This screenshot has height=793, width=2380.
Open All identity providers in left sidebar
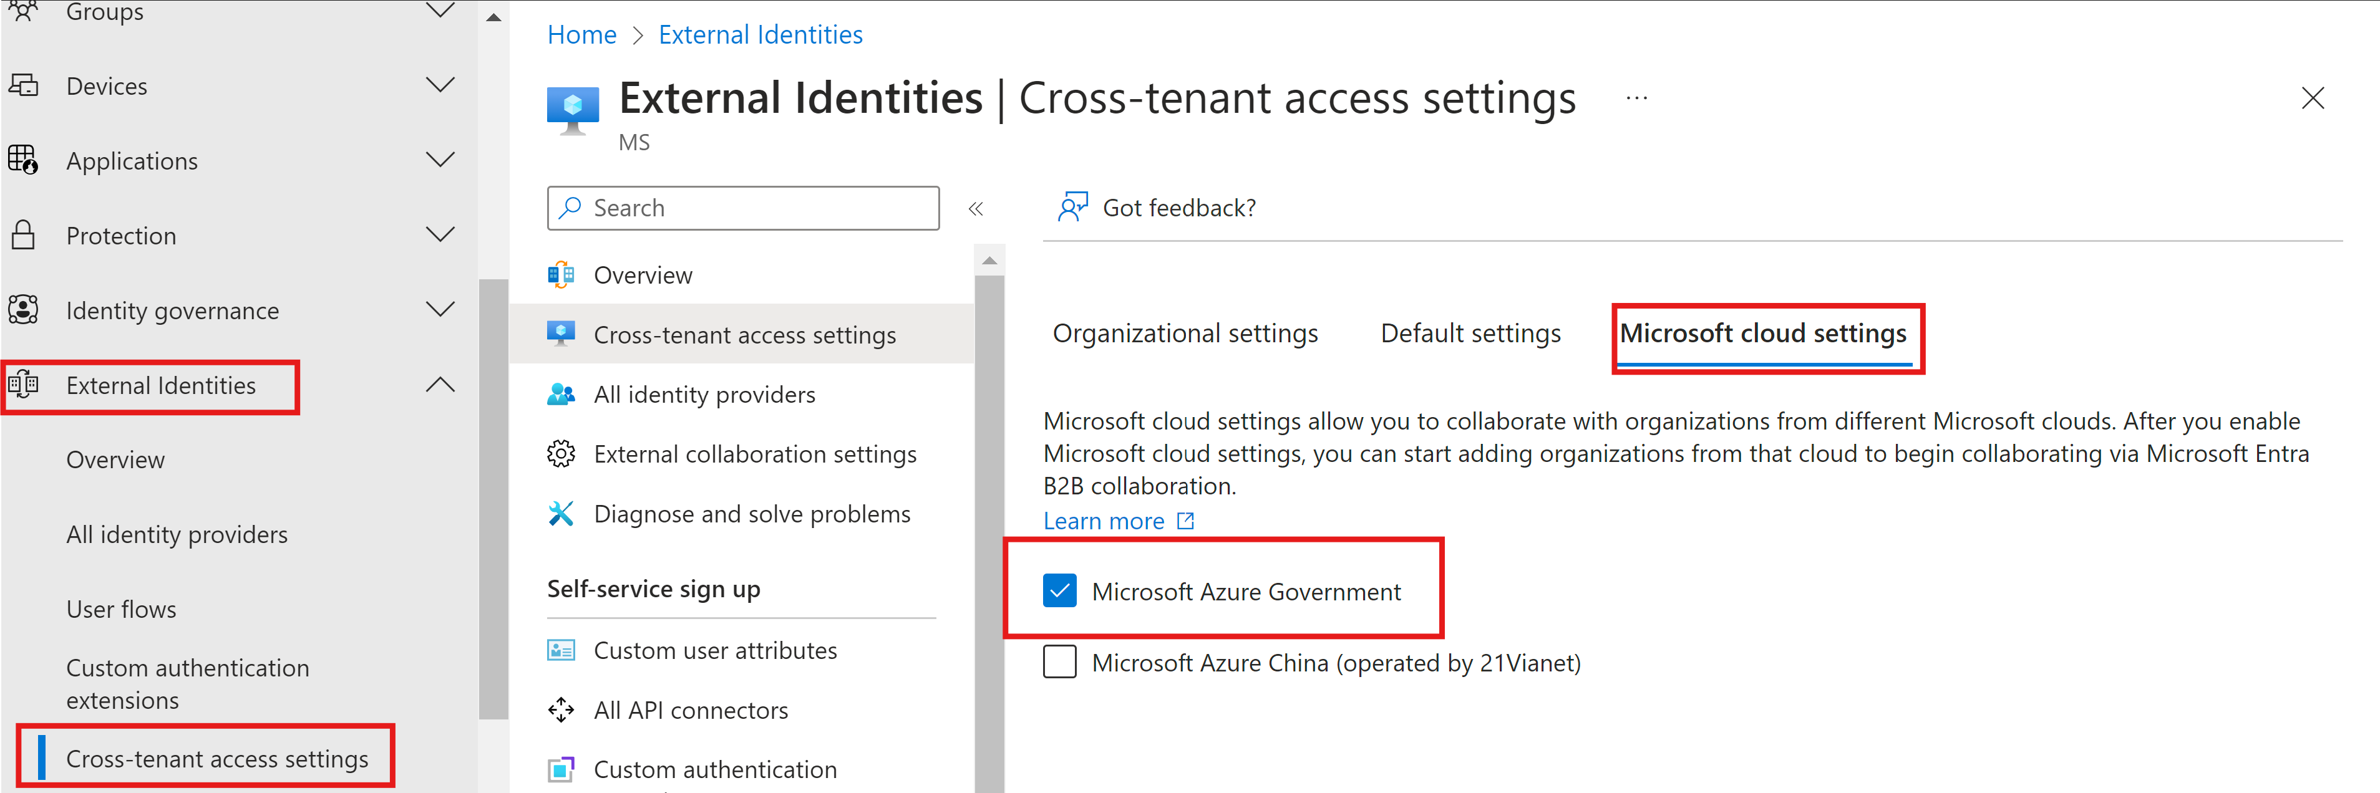(x=177, y=534)
